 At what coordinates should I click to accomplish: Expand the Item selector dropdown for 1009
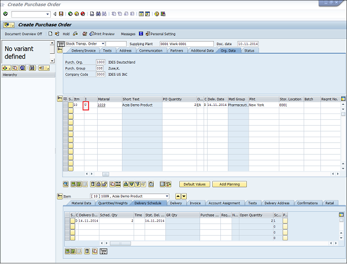(166, 196)
